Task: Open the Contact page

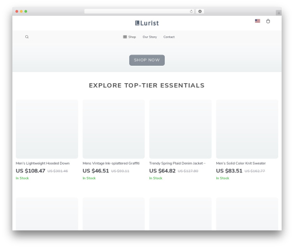Action: 169,37
